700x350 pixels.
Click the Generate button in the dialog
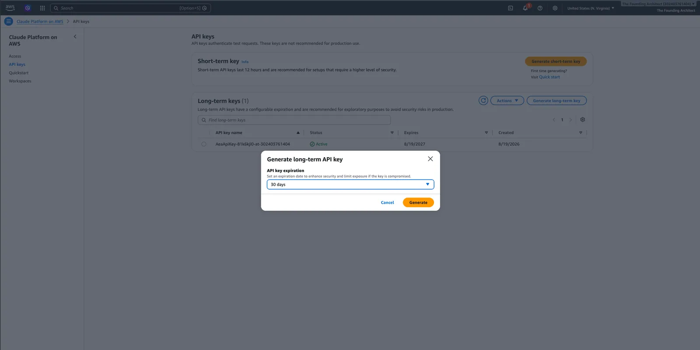point(418,202)
